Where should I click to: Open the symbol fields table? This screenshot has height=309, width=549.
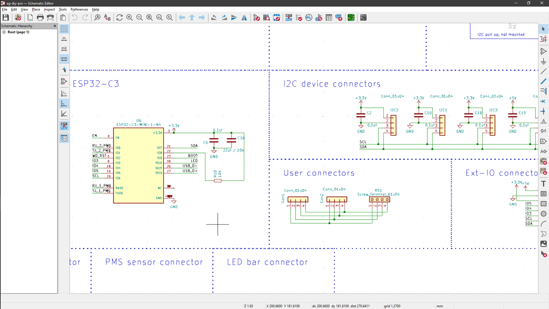tap(328, 17)
